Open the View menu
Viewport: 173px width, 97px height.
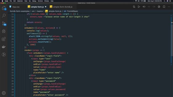tap(26, 1)
